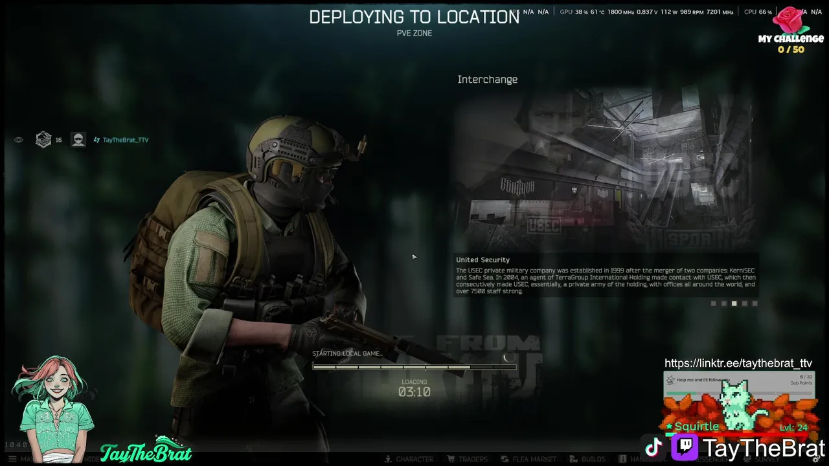Click the PVE ZONE subtitle
The image size is (829, 466).
414,33
